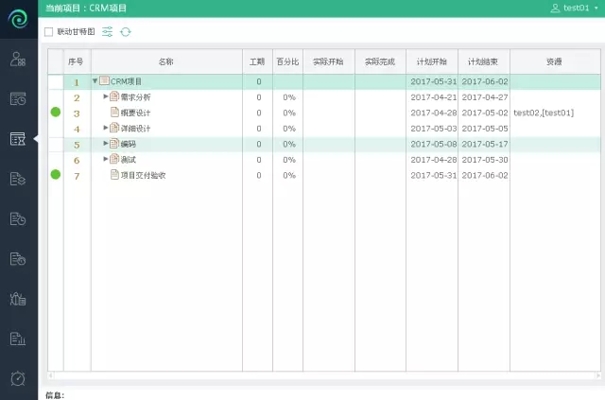Select row number 5
The width and height of the screenshot is (605, 400).
click(x=77, y=145)
